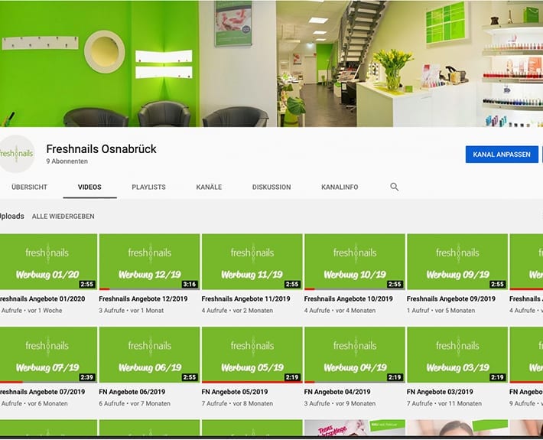Click the title Freshnails Angebote 07/2019
Screen dimensions: 543x440
(42, 392)
